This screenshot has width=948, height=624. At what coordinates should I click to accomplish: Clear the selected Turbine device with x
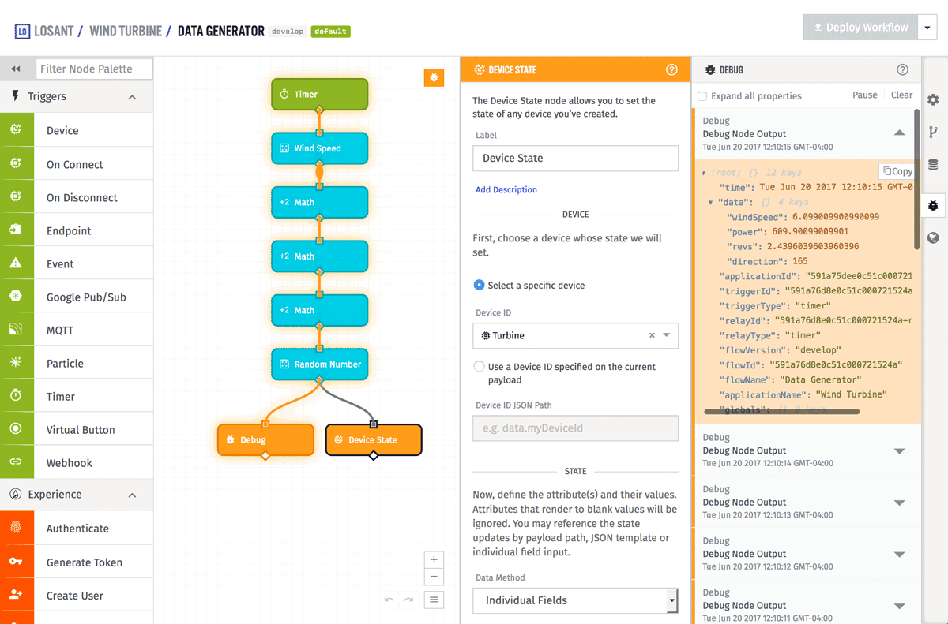pyautogui.click(x=652, y=335)
